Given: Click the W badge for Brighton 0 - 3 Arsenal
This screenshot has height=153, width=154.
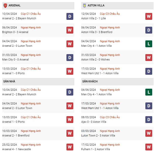Looking at the screenshot, I should point(70,30).
